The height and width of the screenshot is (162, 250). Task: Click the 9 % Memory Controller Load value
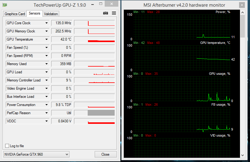tap(62, 80)
